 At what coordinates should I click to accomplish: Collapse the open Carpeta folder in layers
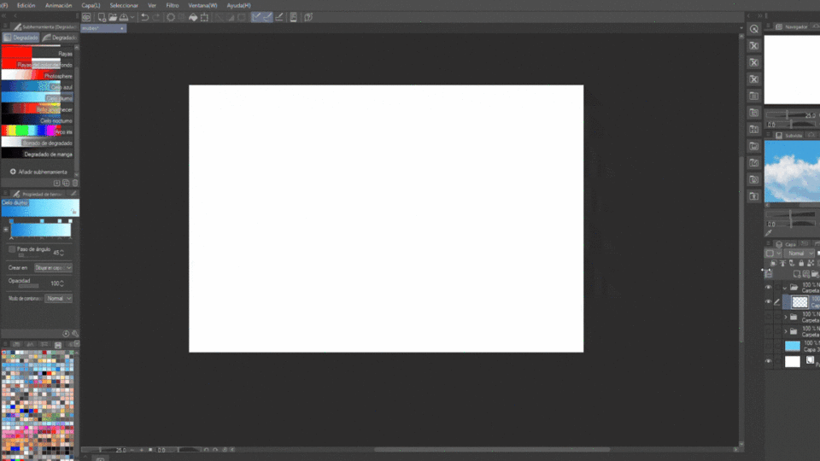tap(785, 288)
